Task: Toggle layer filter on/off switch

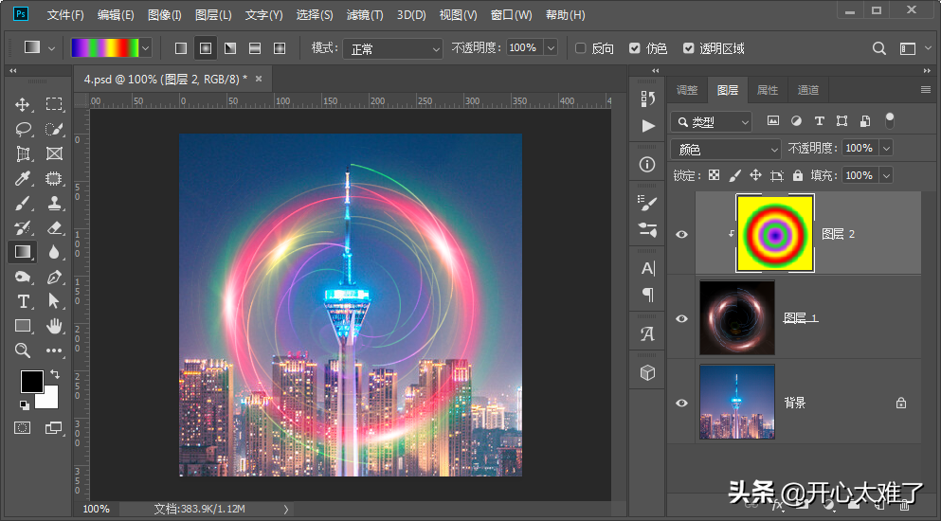Action: pos(890,120)
